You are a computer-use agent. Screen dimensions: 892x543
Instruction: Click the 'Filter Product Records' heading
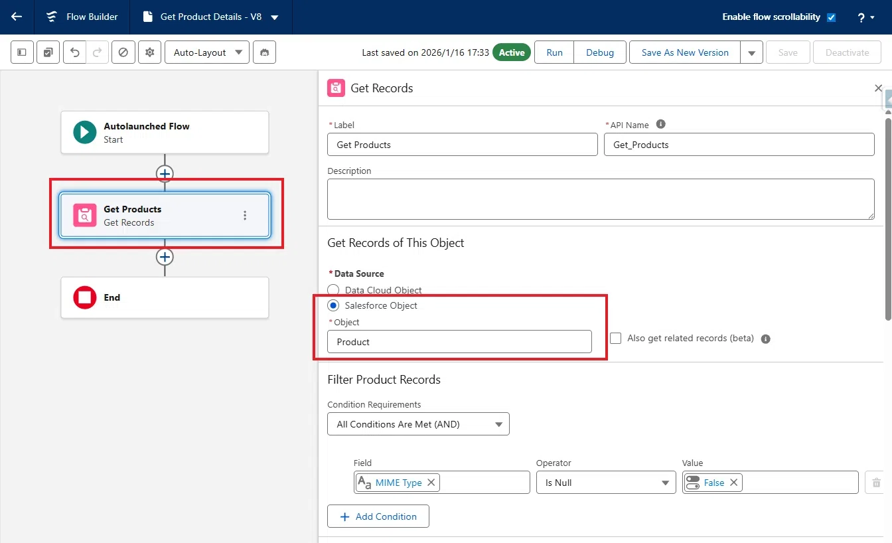[384, 380]
